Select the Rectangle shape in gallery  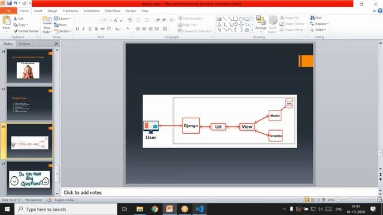pos(235,19)
